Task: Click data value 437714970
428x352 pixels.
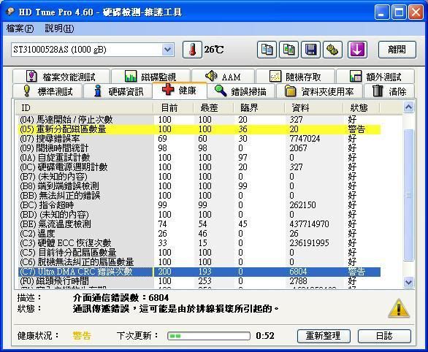Action: (x=309, y=224)
